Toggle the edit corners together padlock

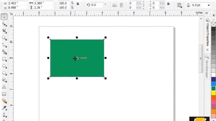click(168, 4)
